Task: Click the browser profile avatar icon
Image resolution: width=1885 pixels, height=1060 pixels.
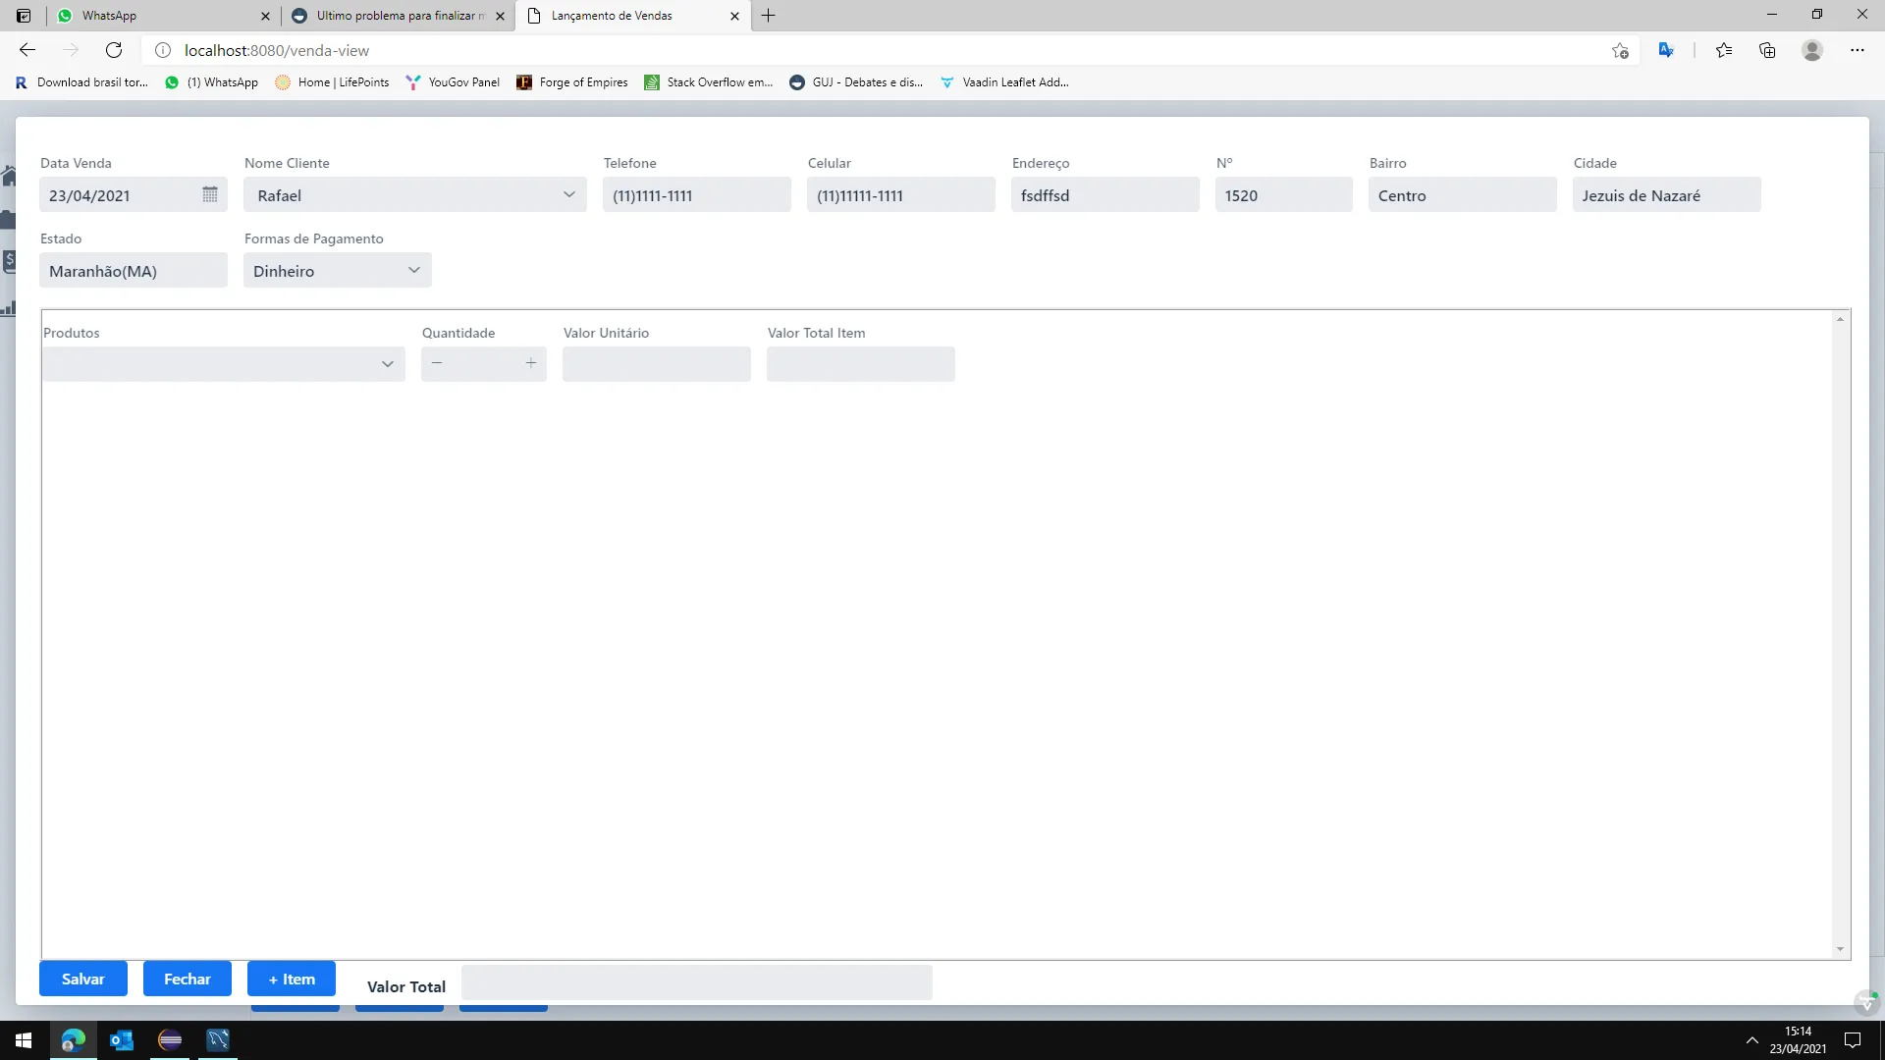Action: (x=1812, y=50)
